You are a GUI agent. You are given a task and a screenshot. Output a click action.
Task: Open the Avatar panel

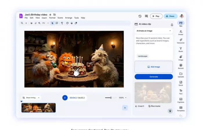[x=181, y=32]
